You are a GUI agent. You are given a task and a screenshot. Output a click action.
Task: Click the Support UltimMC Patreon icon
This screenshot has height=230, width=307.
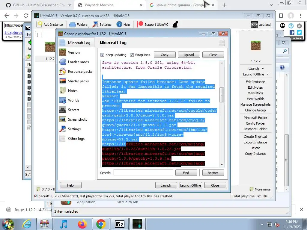140,24
